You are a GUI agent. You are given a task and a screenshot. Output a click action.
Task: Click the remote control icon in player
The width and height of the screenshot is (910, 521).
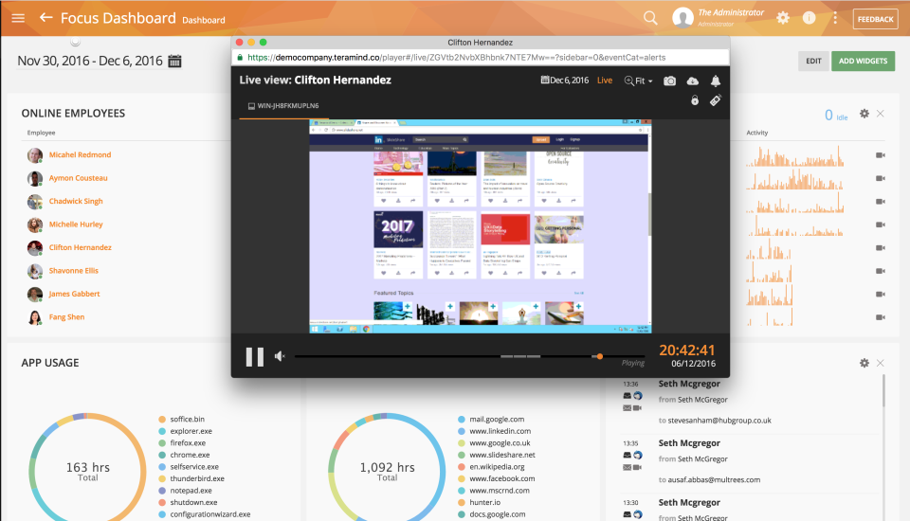click(716, 100)
